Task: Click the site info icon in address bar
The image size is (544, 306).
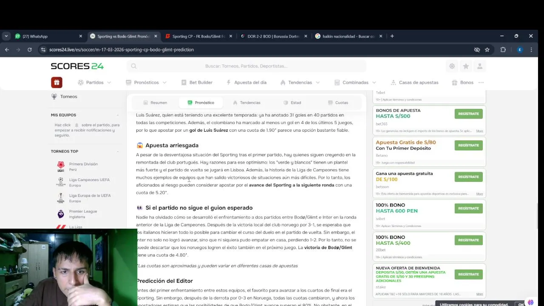Action: tap(42, 50)
